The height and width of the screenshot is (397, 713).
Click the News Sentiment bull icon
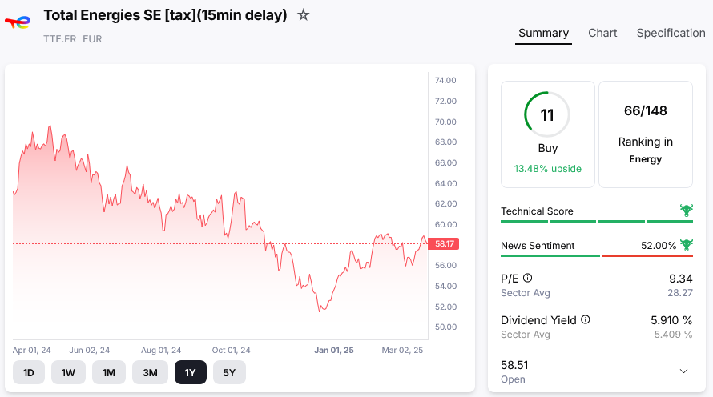click(686, 245)
